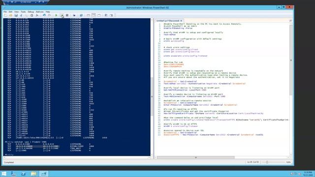
Task: Show script pane right layout icon
Action: (x=94, y=15)
